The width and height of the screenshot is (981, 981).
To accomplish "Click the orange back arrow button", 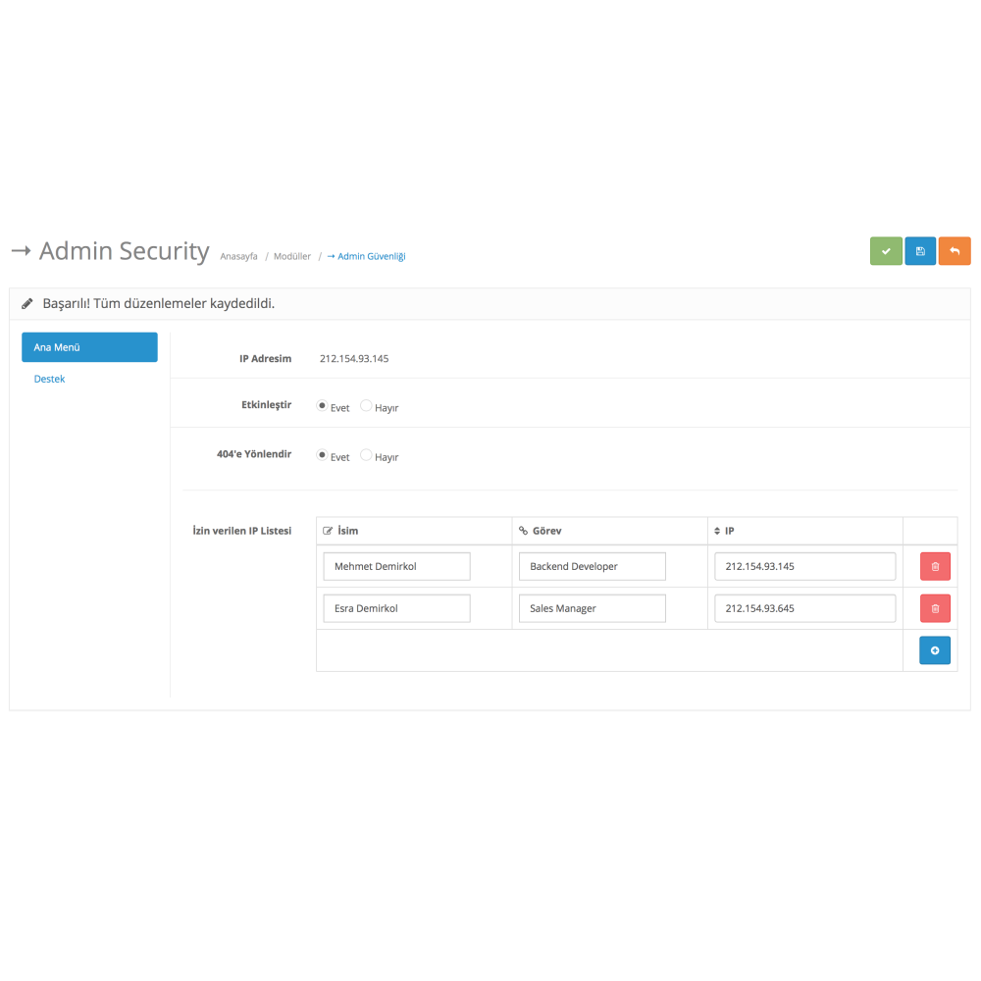I will (x=955, y=251).
